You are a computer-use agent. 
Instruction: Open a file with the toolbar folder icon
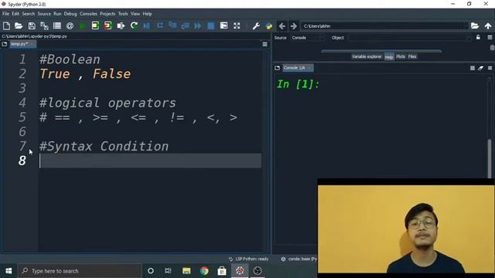[19, 25]
